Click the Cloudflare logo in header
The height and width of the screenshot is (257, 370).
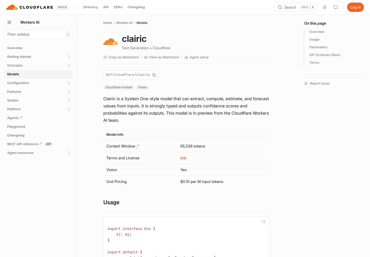point(30,7)
